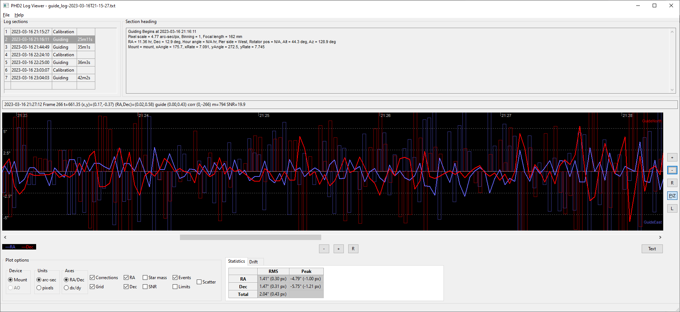This screenshot has height=312, width=680.
Task: Select Guiding section lasting 36m3s
Action: click(50, 62)
